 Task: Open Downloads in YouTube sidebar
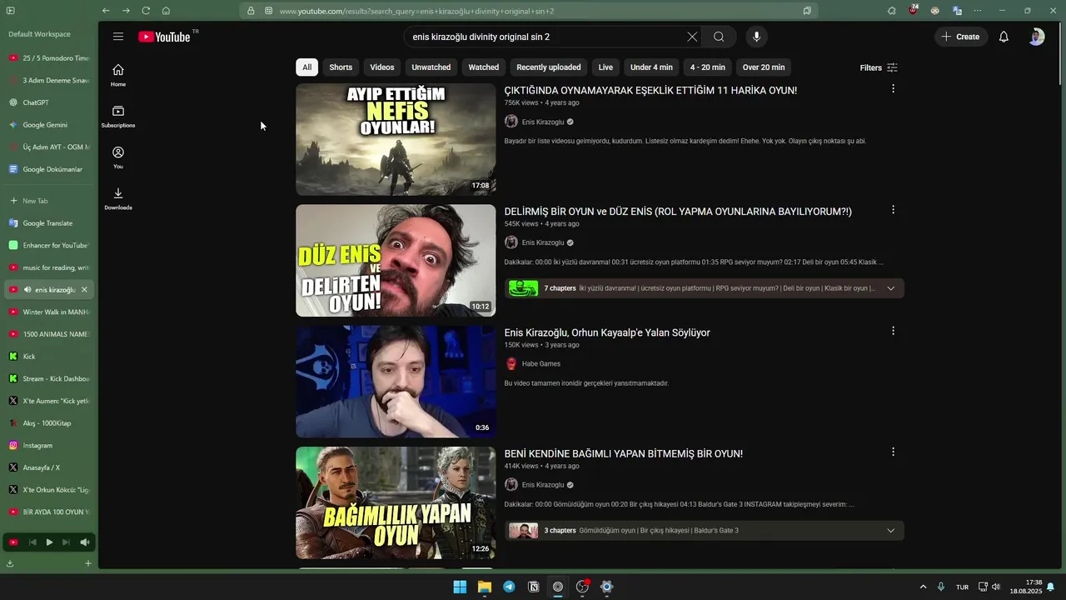(118, 198)
